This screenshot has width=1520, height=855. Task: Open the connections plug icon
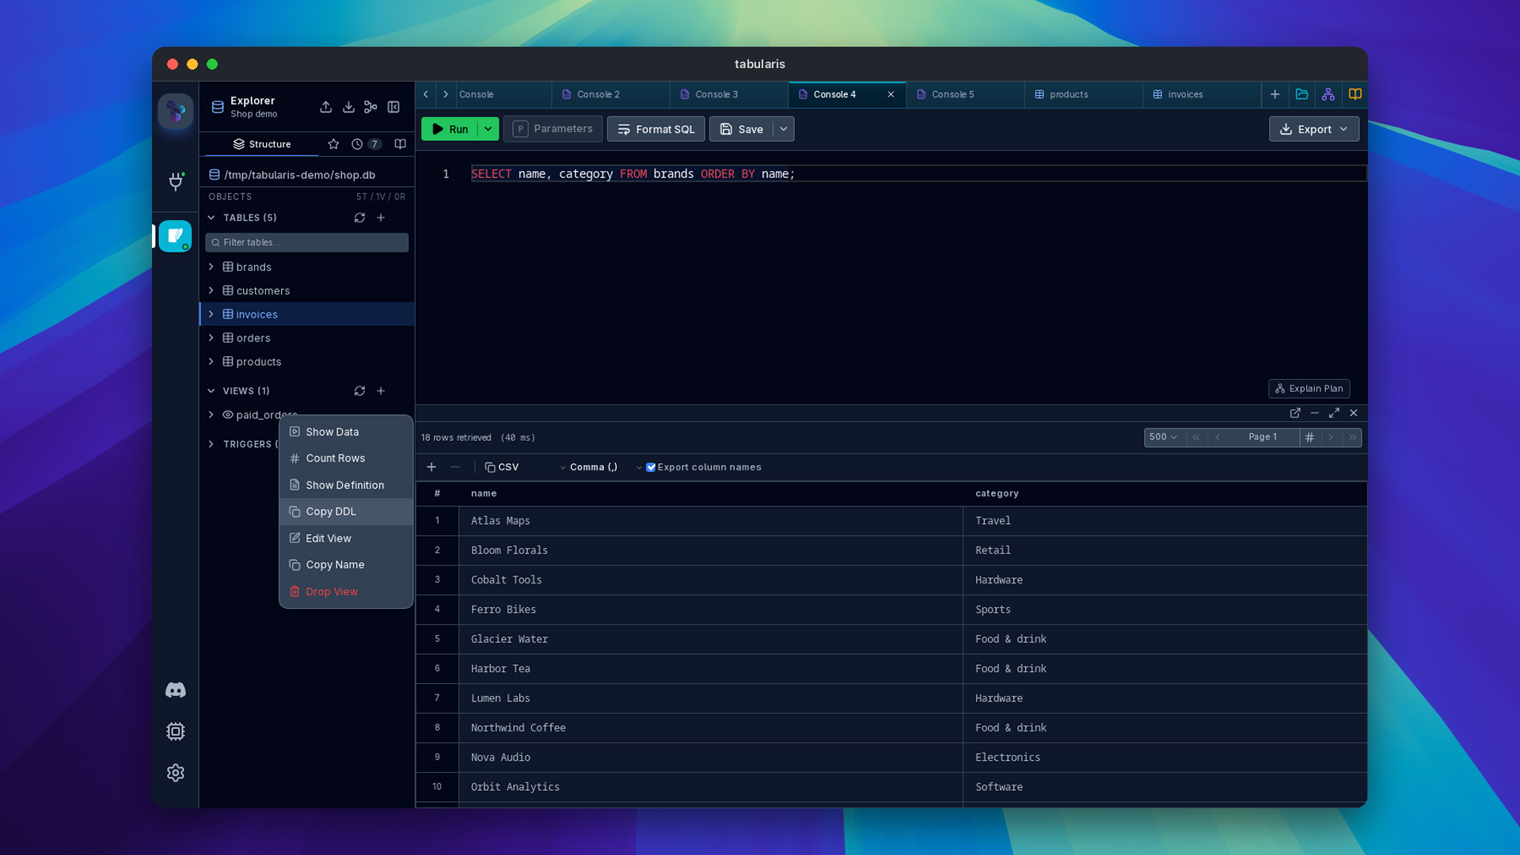coord(176,181)
